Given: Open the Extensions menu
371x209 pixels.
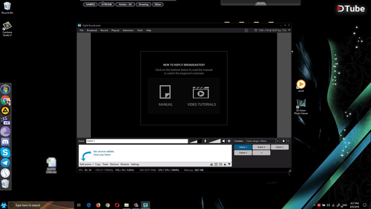Looking at the screenshot, I should [x=128, y=30].
